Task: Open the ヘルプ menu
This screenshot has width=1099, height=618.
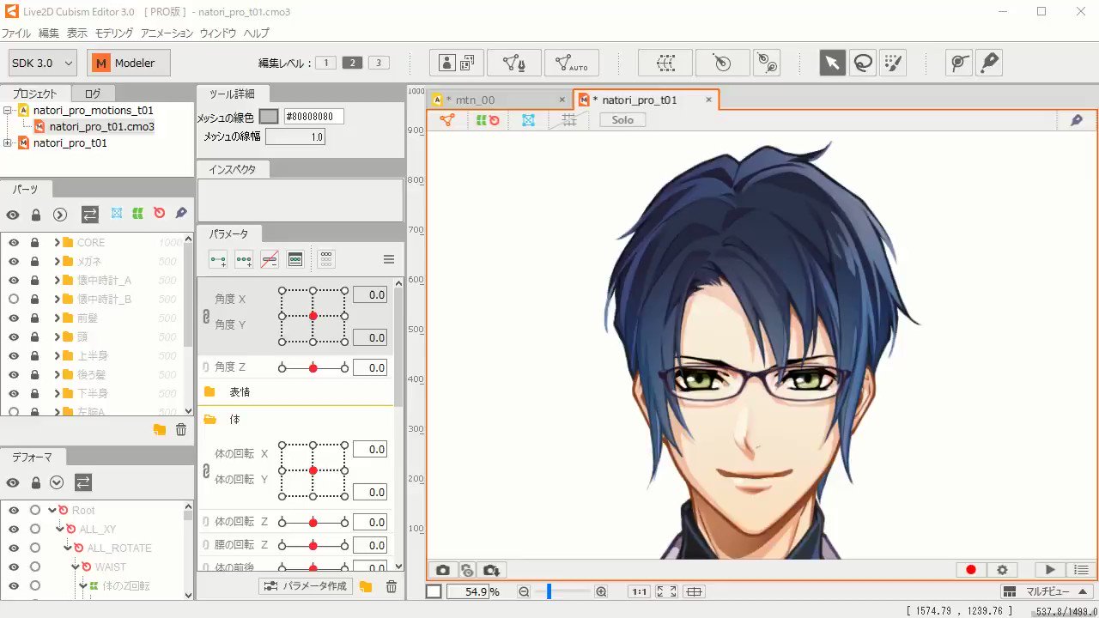Action: (256, 33)
